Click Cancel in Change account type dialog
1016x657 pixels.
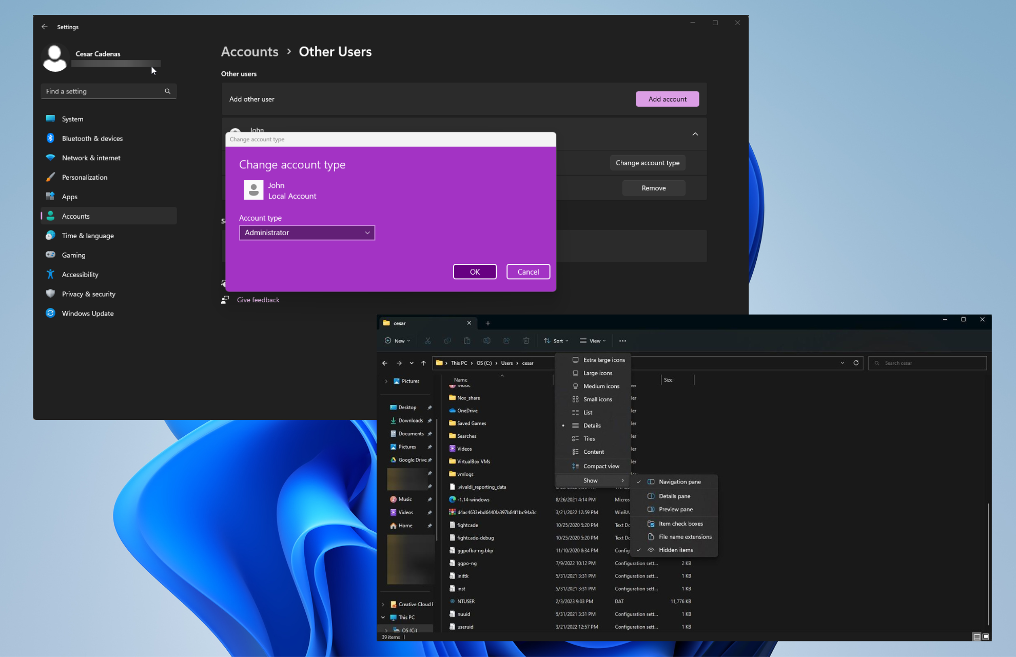click(x=528, y=272)
